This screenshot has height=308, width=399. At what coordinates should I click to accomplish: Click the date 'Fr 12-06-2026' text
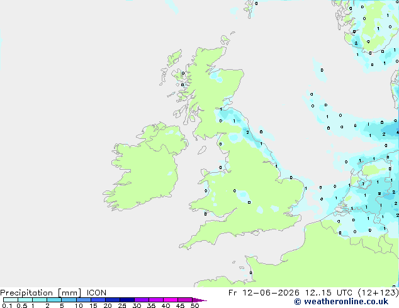(x=264, y=293)
